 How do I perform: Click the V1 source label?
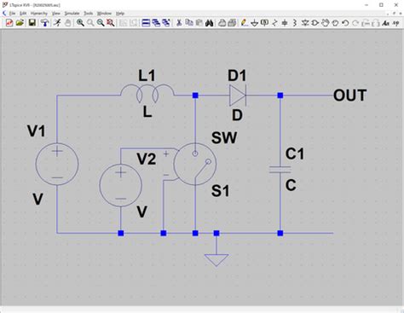[x=36, y=131]
